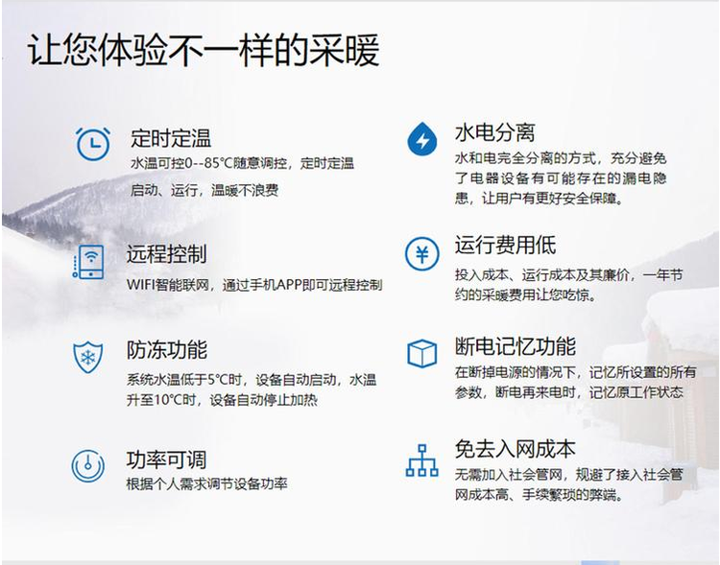Image resolution: width=720 pixels, height=565 pixels.
Task: Select the snowflake shield icon
Action: pos(87,357)
